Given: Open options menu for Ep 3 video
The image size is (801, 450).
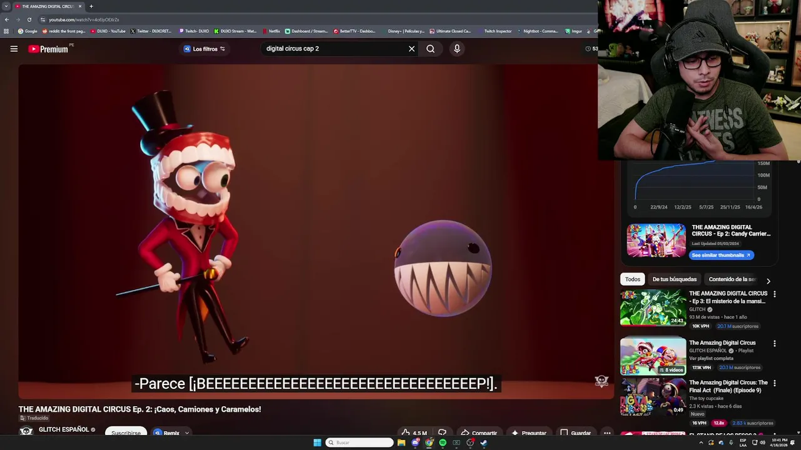Looking at the screenshot, I should point(774,294).
